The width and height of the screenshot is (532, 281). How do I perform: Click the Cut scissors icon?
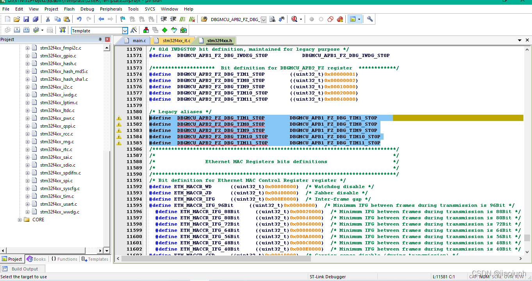point(48,19)
